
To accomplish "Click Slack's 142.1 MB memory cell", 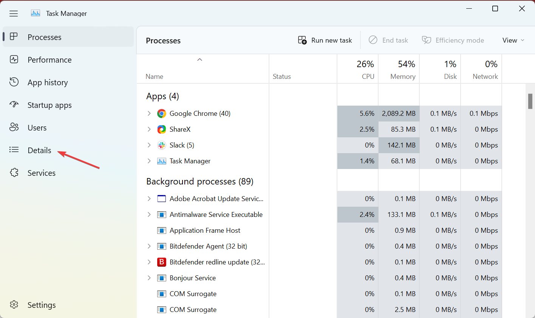I will [399, 145].
